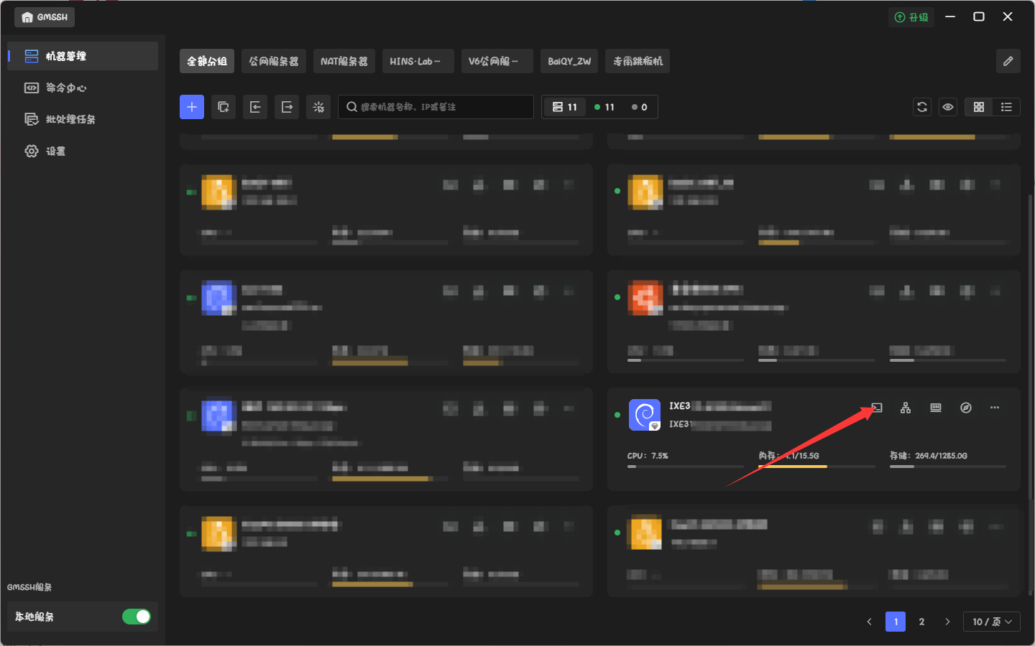Select the BaiQY_ZW group tab
Image resolution: width=1035 pixels, height=646 pixels.
coord(569,61)
